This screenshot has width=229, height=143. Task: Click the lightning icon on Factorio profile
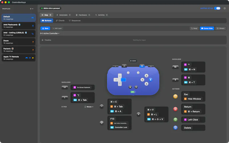pyautogui.click(x=33, y=50)
